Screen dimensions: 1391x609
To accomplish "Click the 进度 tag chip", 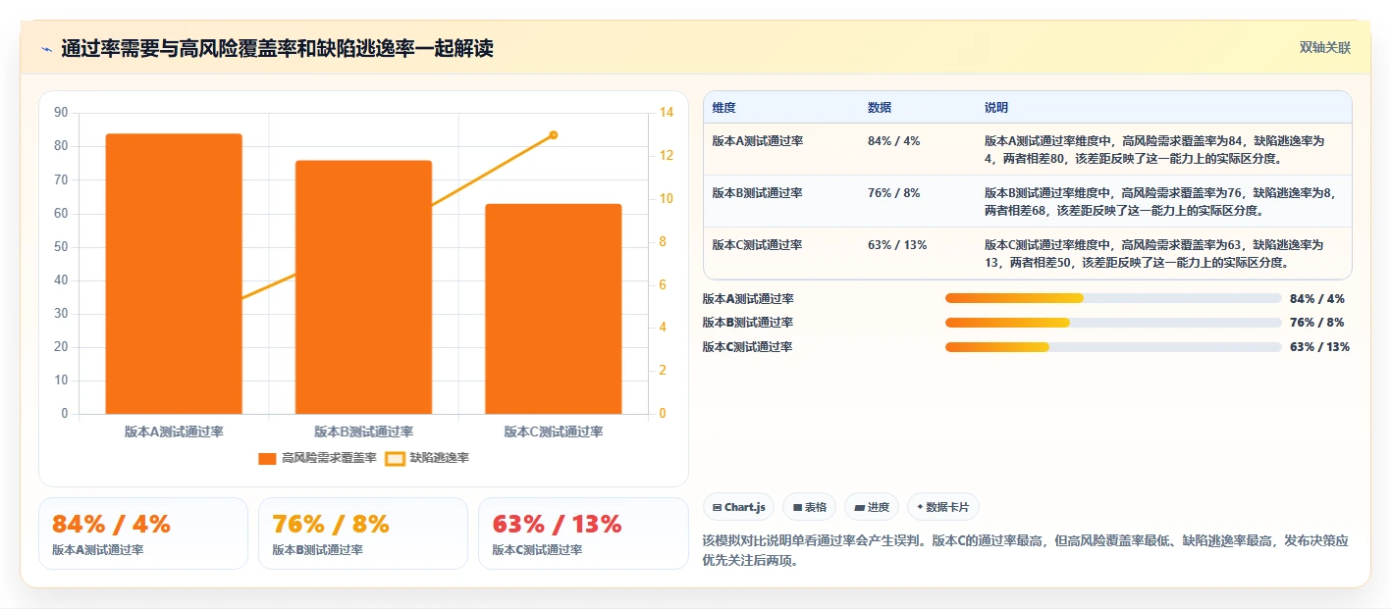I will 872,507.
